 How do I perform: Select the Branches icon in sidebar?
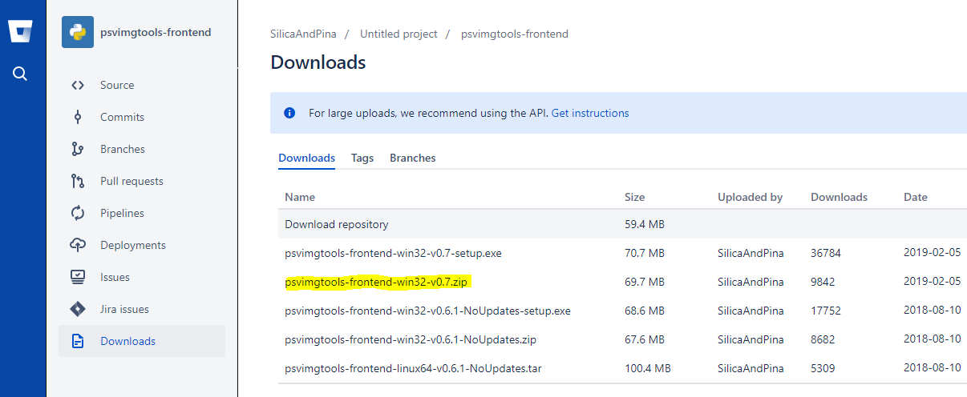click(x=78, y=149)
